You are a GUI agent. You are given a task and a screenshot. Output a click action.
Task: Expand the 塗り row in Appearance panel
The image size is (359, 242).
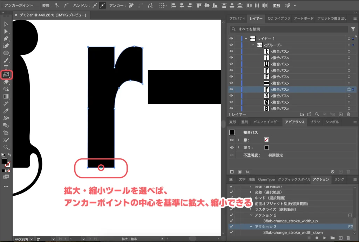pyautogui.click(x=238, y=148)
